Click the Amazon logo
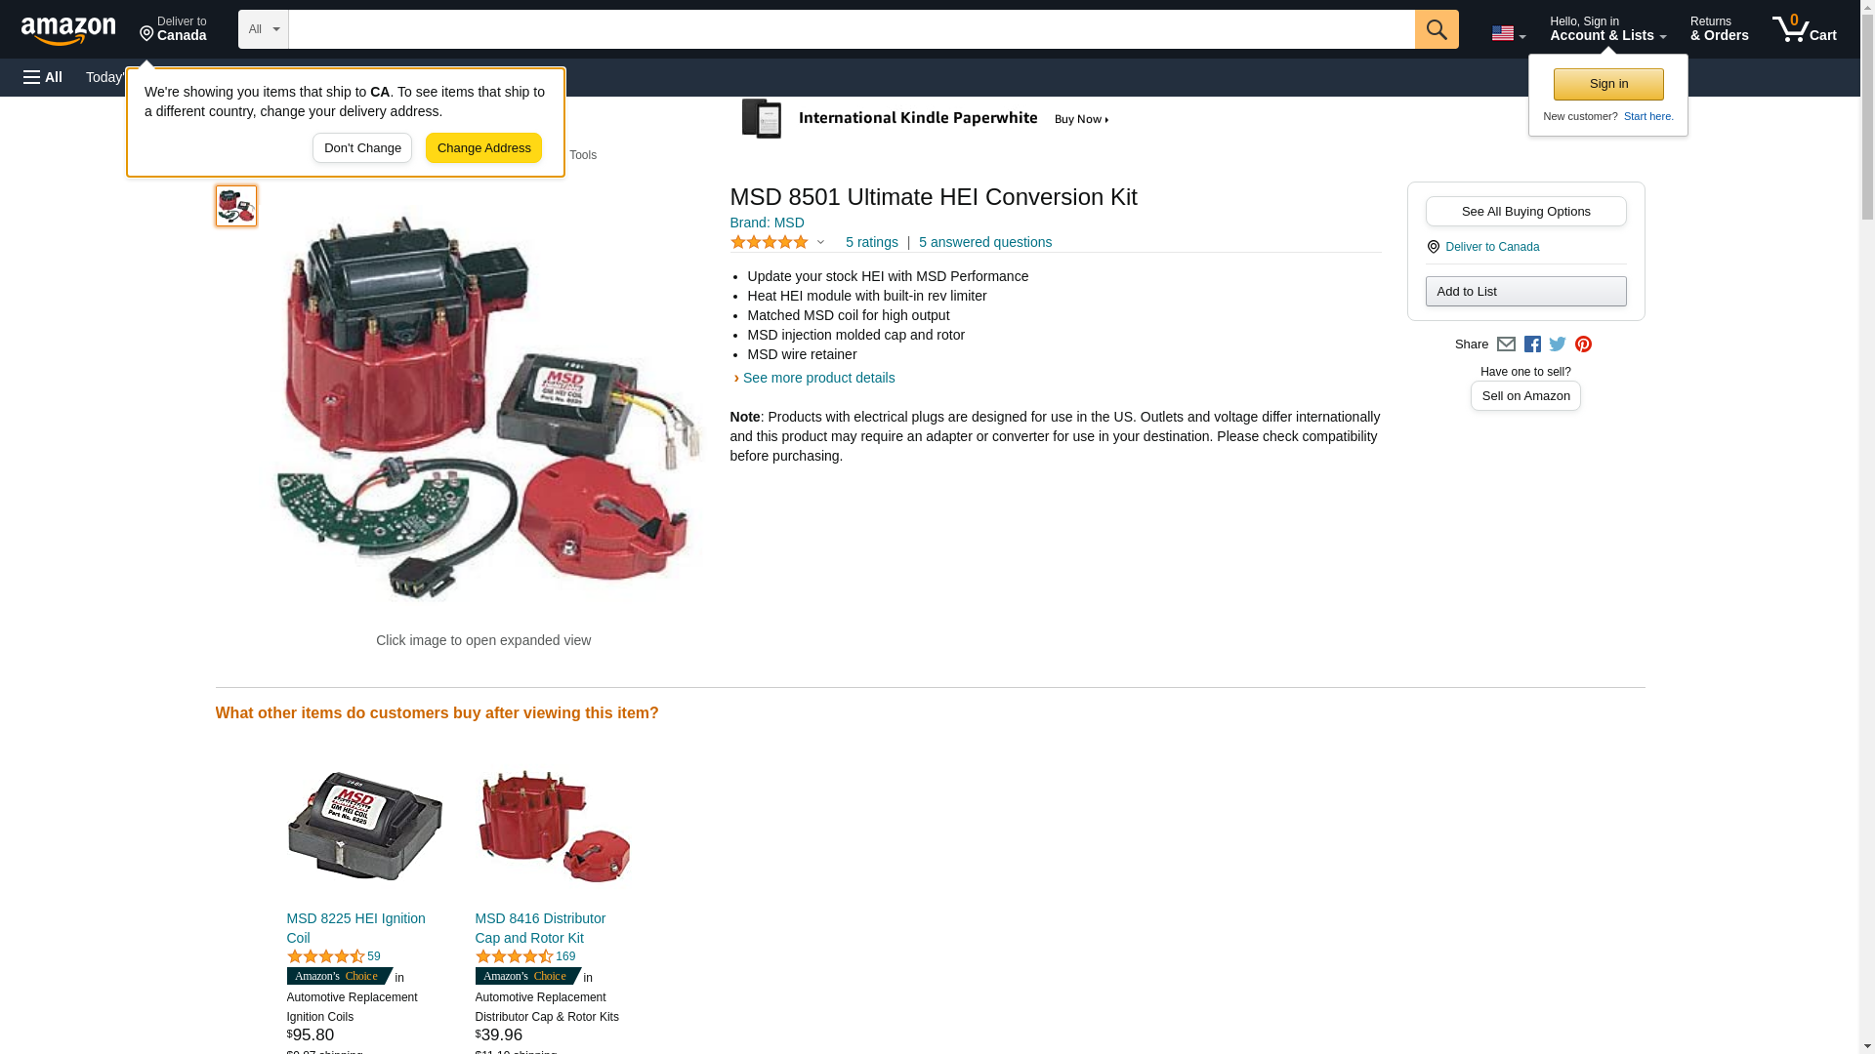The height and width of the screenshot is (1054, 1875). 68,30
